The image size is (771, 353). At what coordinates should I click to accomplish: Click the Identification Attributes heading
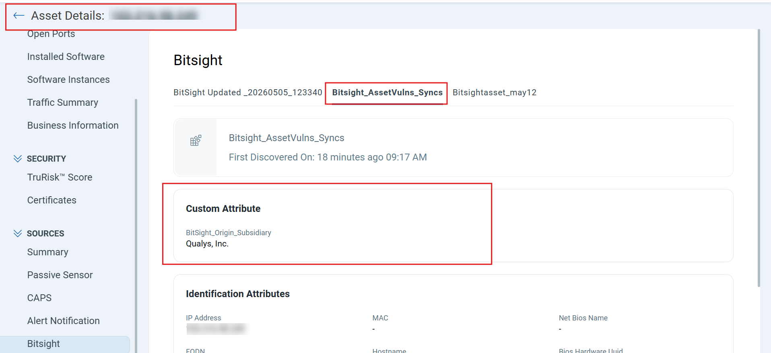point(238,294)
